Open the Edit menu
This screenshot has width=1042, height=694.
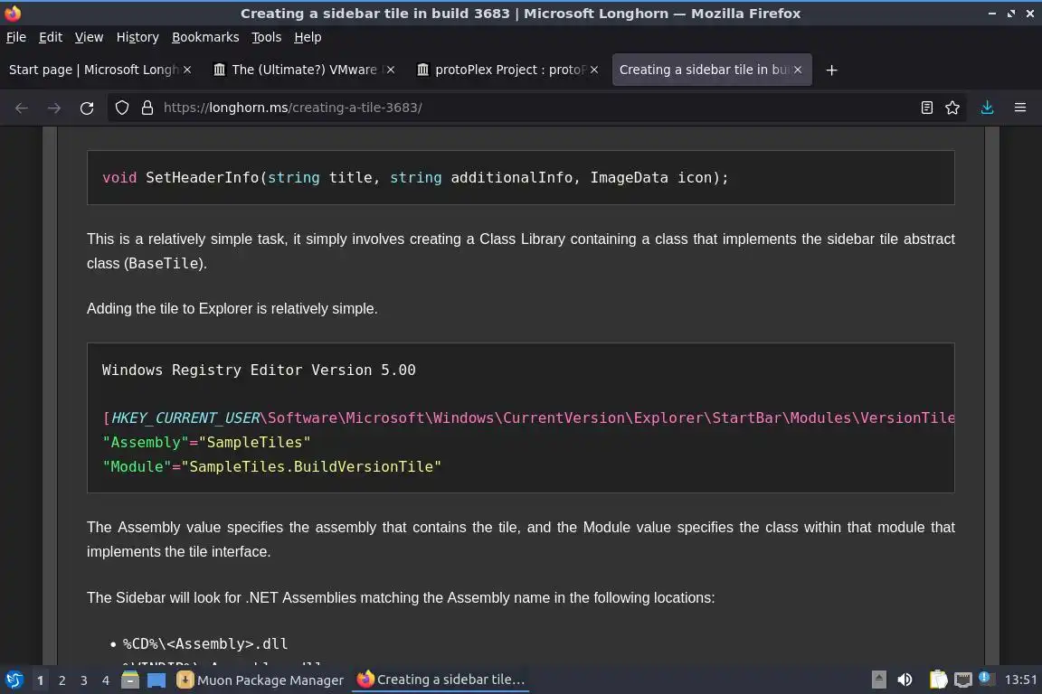click(51, 37)
